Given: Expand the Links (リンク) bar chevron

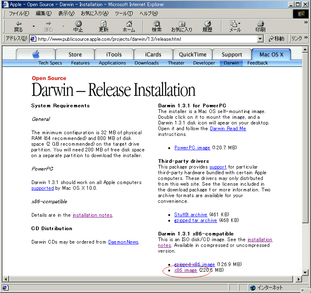Looking at the screenshot, I should click(x=306, y=38).
